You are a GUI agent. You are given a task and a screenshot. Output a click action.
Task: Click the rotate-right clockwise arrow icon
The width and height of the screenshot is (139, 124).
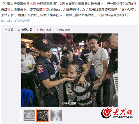coord(57,30)
